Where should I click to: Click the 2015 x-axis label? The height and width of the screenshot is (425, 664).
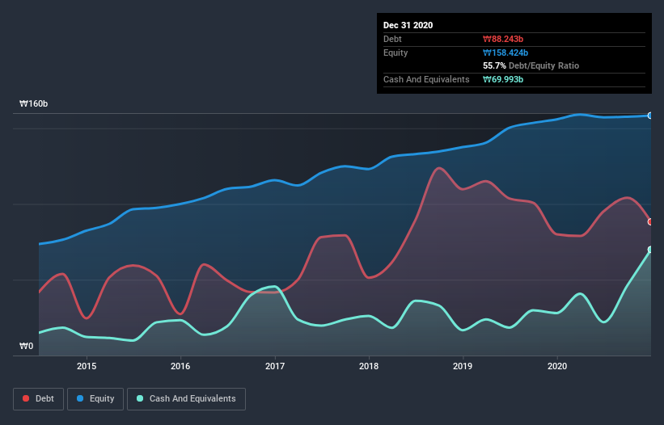[87, 366]
